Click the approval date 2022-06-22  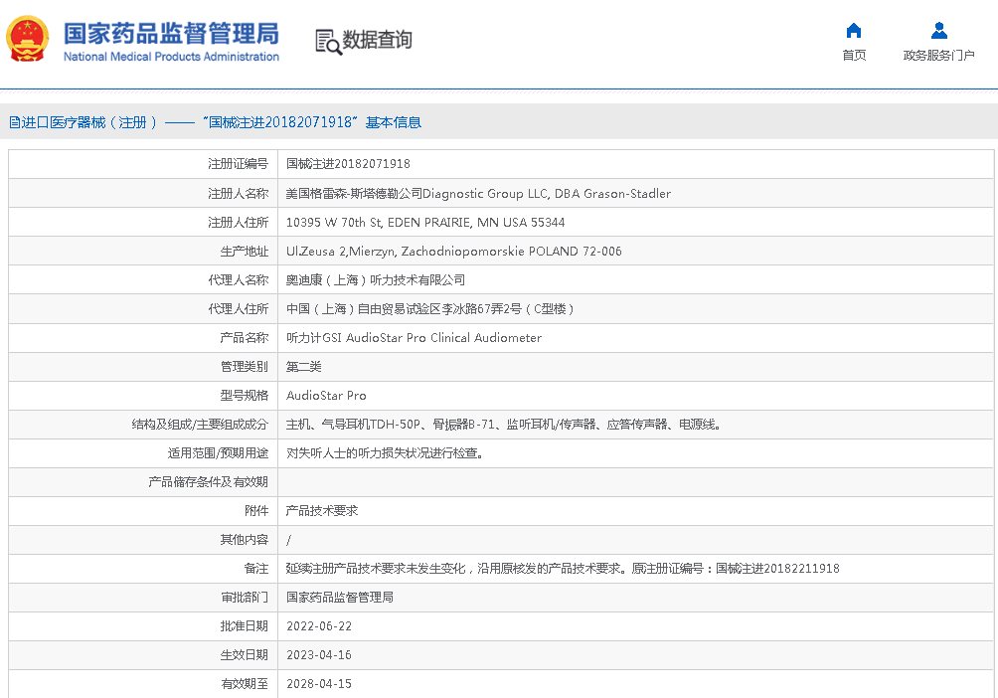318,626
